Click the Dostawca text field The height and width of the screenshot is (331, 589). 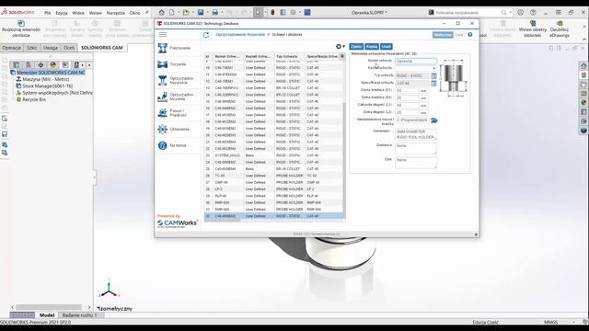coord(416,148)
